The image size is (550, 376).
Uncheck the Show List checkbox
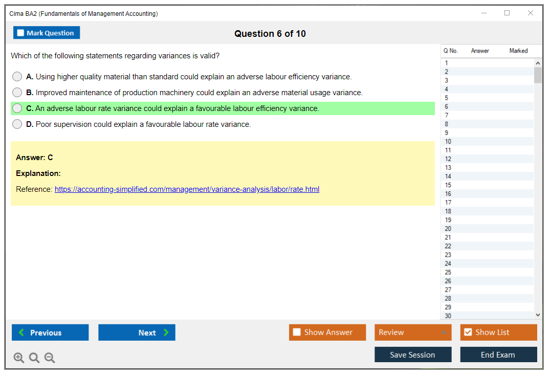click(468, 333)
